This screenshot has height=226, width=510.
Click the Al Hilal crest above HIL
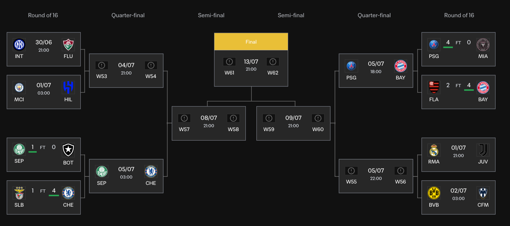tap(68, 88)
